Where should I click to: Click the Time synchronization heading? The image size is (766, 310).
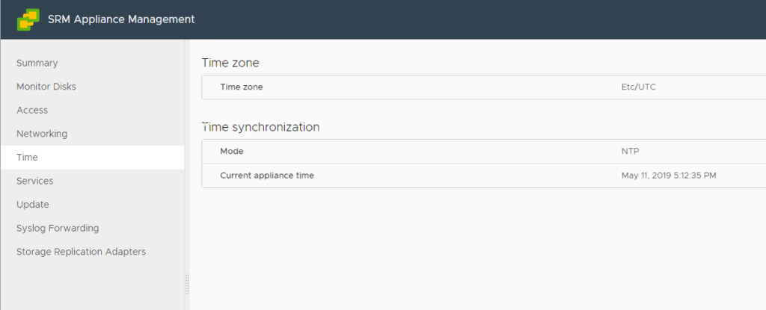pyautogui.click(x=260, y=127)
